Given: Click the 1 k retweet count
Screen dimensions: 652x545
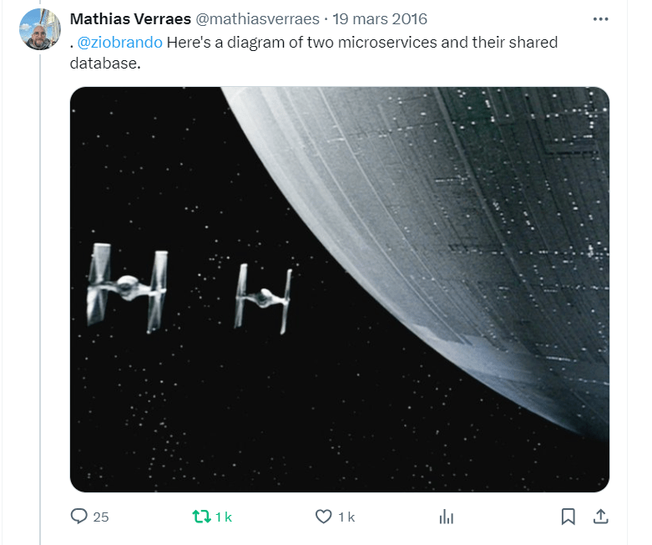Looking at the screenshot, I should [223, 517].
